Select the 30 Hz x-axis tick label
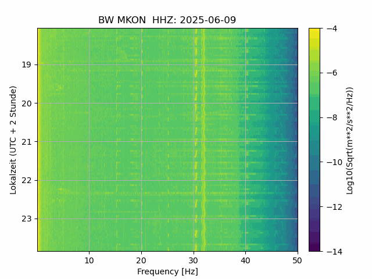 194,261
